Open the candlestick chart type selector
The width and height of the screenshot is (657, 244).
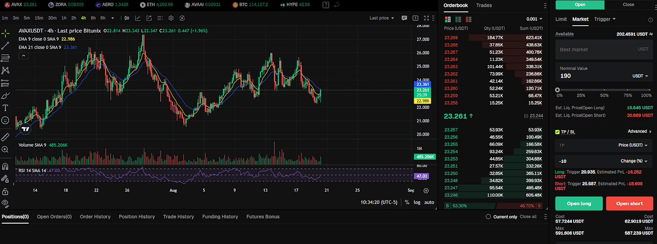pos(126,18)
